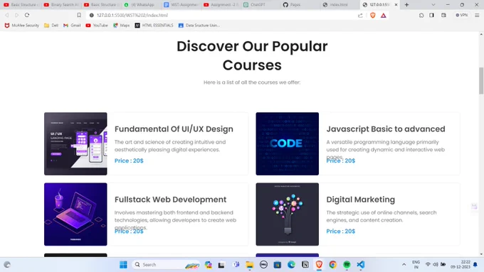The width and height of the screenshot is (484, 272).
Task: Click the Javascript Basic to advanced title
Action: click(x=386, y=129)
